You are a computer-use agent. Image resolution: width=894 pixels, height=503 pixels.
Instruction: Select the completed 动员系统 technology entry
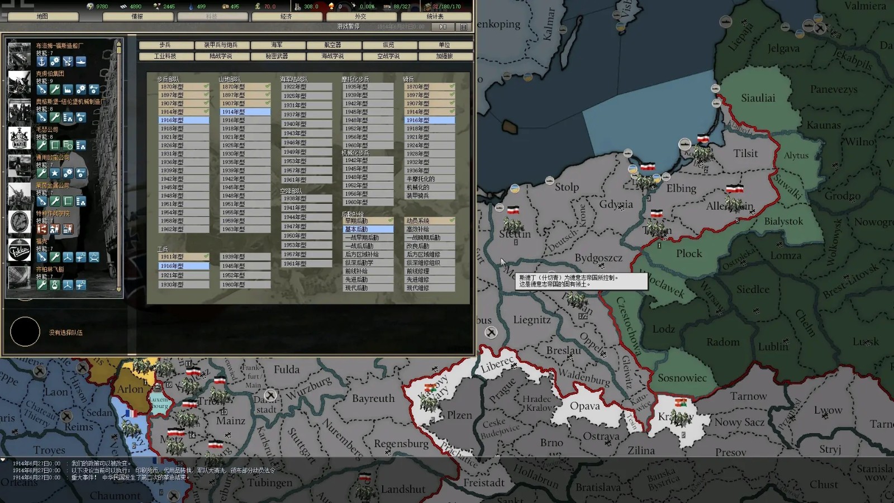[429, 221]
